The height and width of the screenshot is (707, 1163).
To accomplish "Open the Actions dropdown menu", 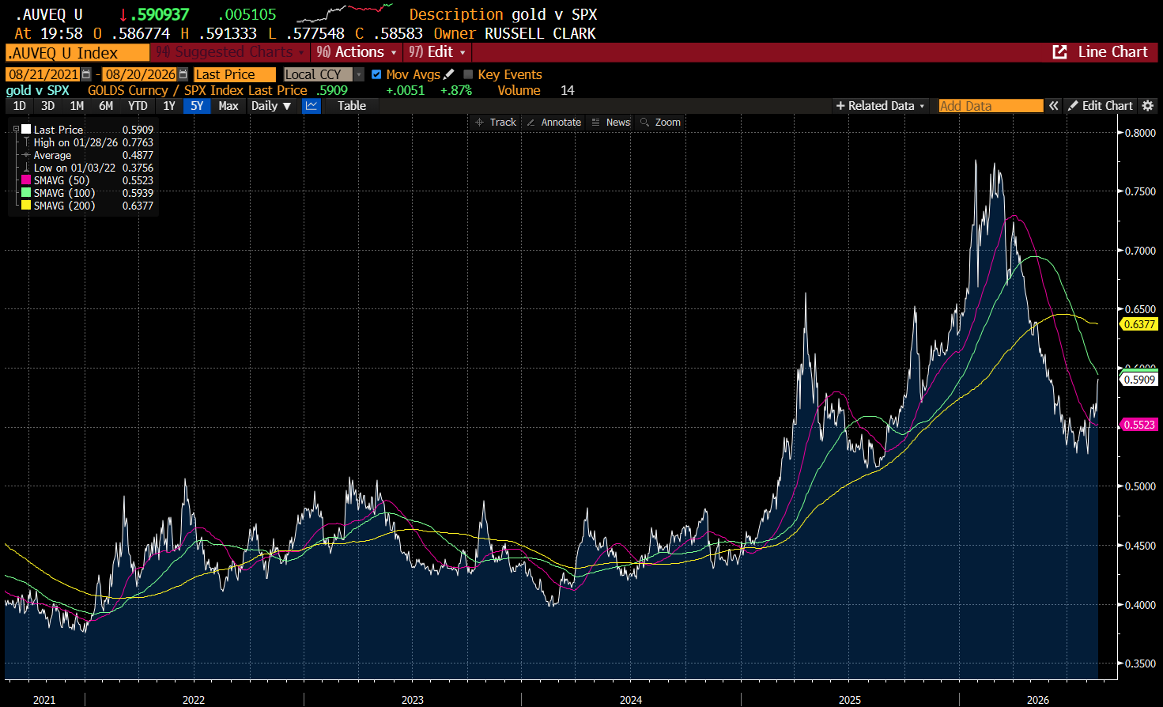I will coord(357,52).
